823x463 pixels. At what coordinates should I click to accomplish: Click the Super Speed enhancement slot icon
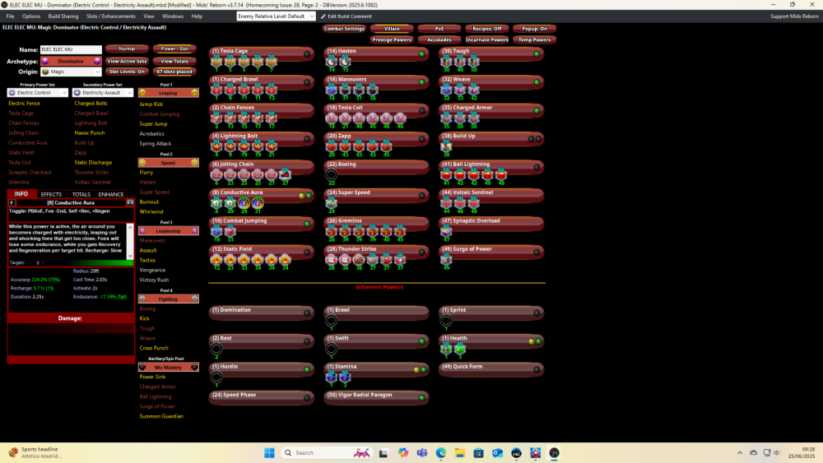coord(332,201)
